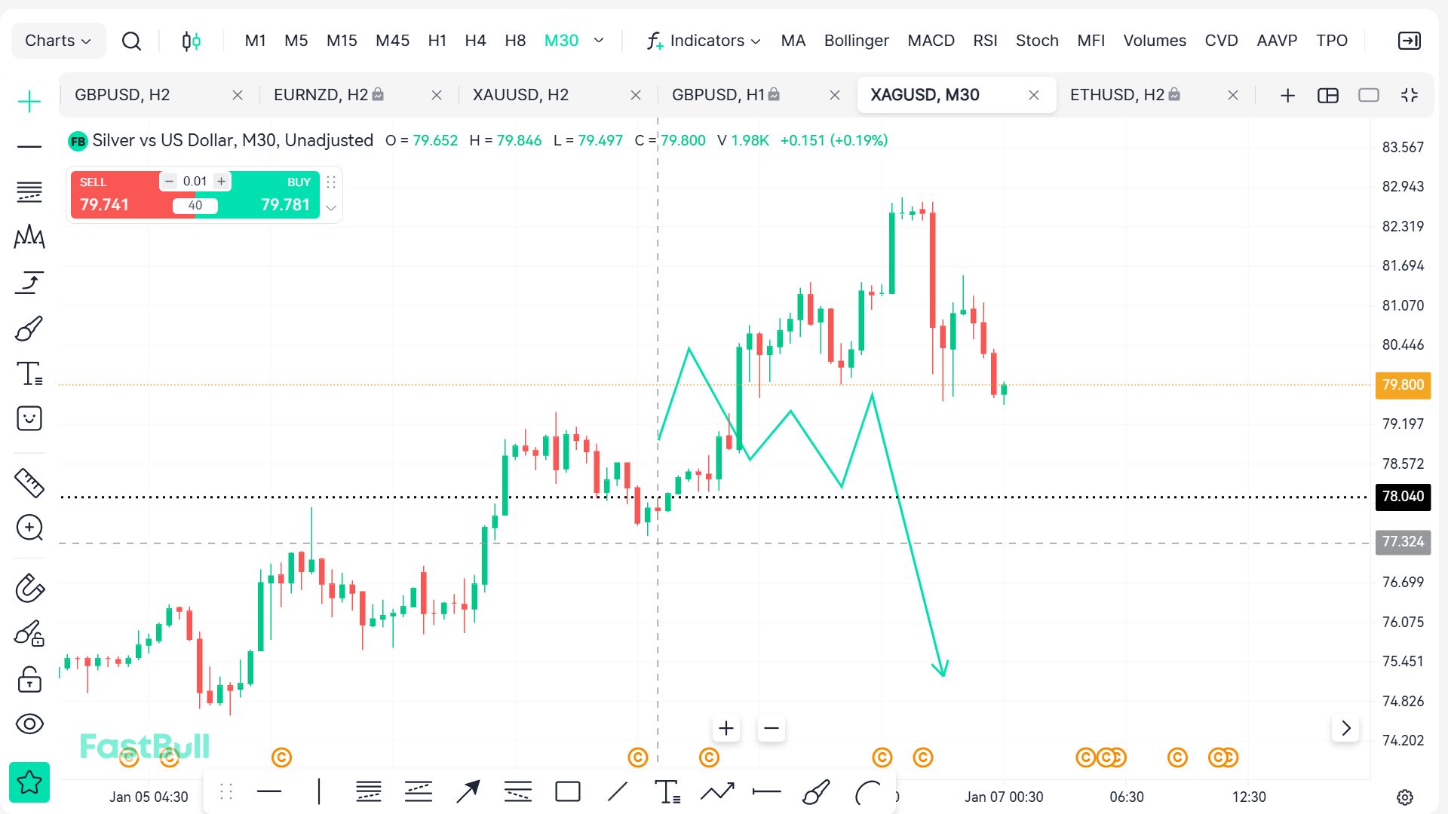Click the magnet snap tool
The width and height of the screenshot is (1448, 814).
click(29, 588)
